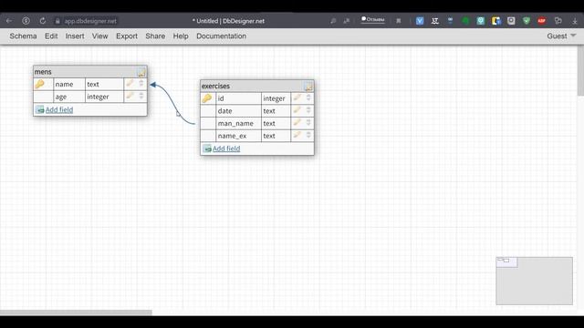Click the age field name cell

[69, 97]
